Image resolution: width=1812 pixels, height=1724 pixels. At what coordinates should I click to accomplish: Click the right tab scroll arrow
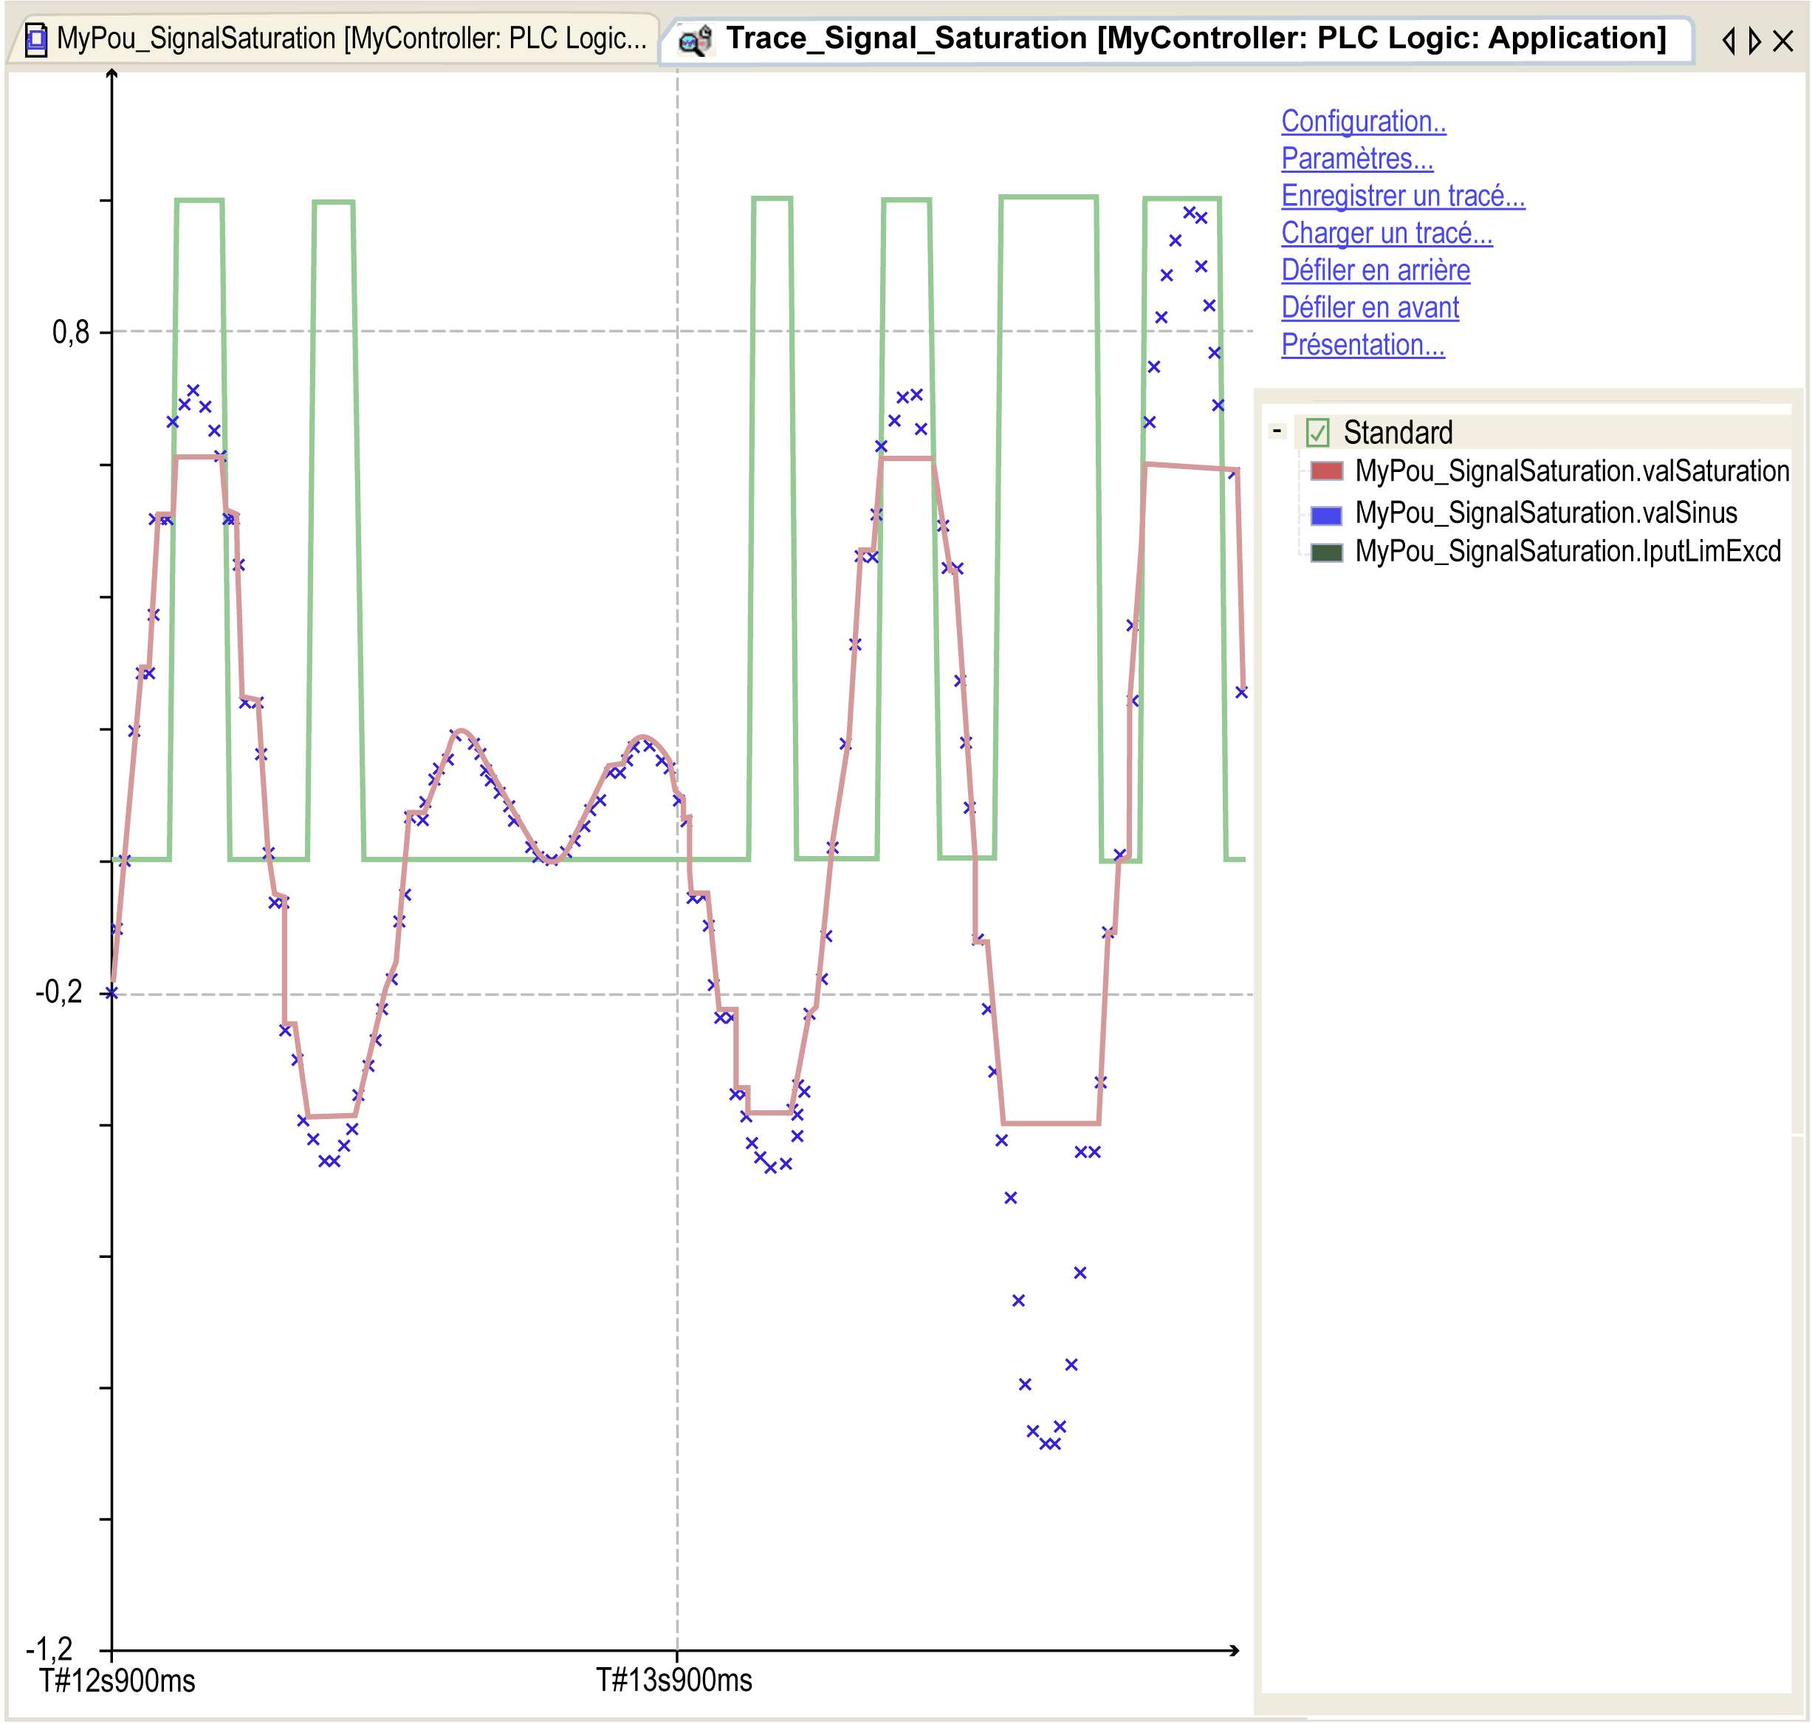[x=1754, y=41]
